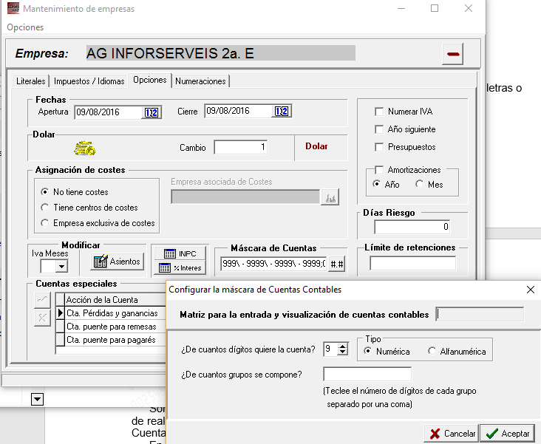Click the Máscara de Cuentas field

273,264
